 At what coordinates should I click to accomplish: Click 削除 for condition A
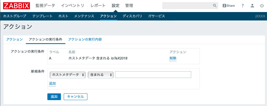(x=173, y=58)
